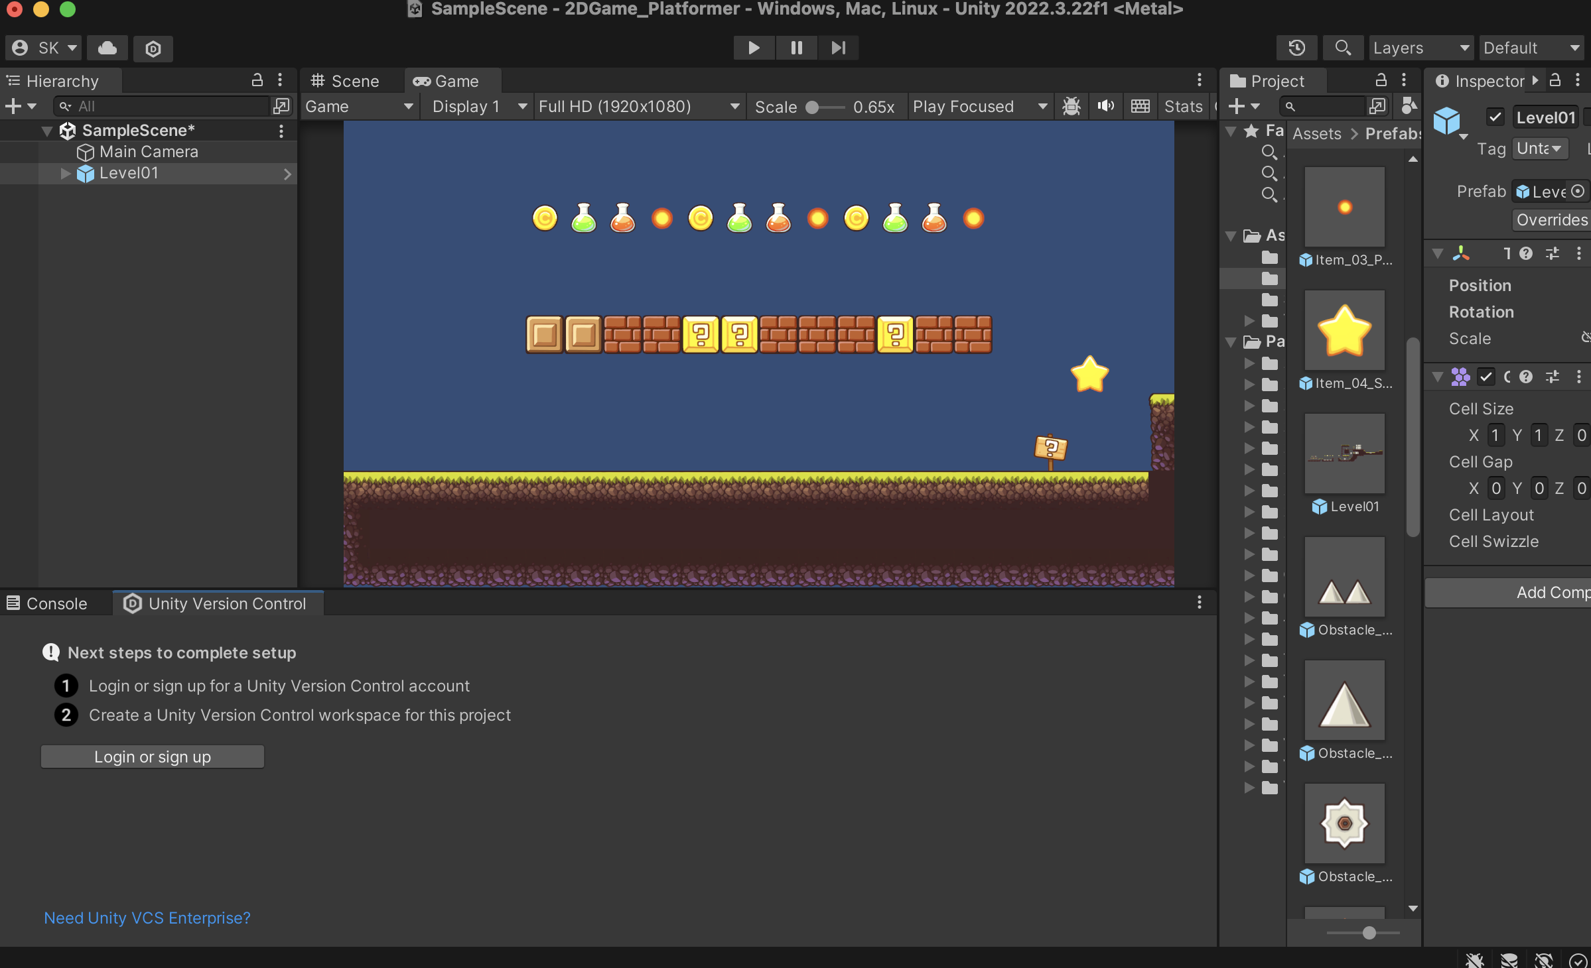Click the Add Component button
This screenshot has width=1591, height=968.
(1507, 593)
